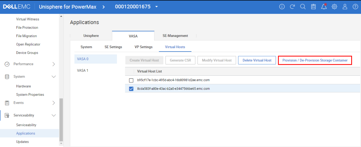The image size is (361, 147).
Task: Open the search magnifier icon
Action: tap(303, 7)
